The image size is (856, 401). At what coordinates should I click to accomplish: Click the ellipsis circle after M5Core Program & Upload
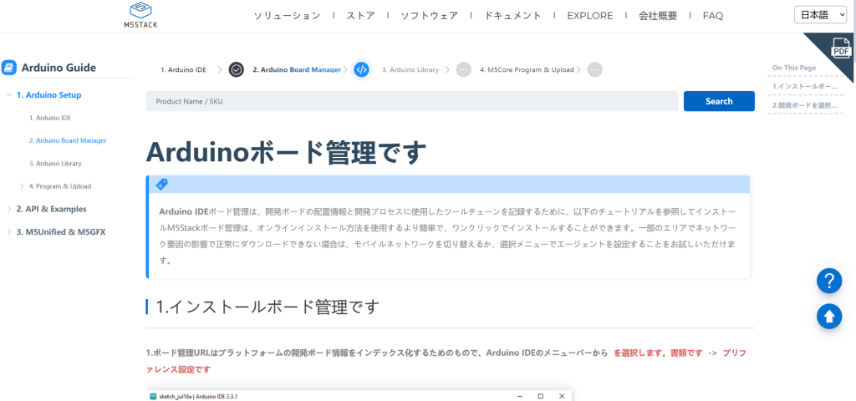click(595, 70)
